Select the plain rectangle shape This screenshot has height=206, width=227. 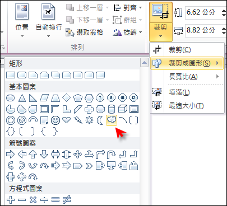coord(11,75)
